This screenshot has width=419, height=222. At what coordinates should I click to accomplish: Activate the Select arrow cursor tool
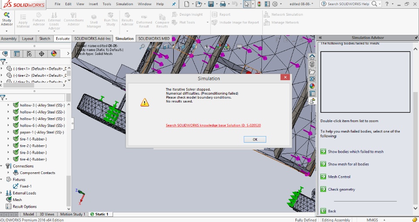247,4
